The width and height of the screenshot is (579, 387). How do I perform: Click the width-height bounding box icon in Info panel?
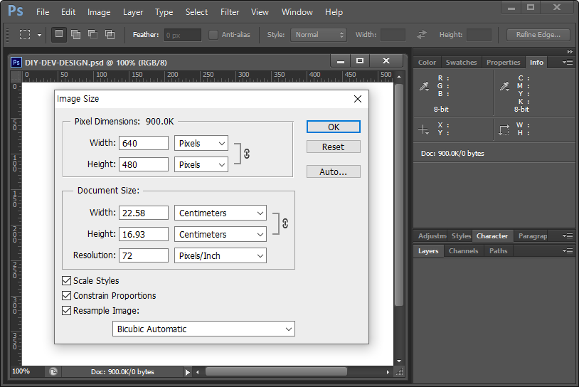[x=504, y=129]
